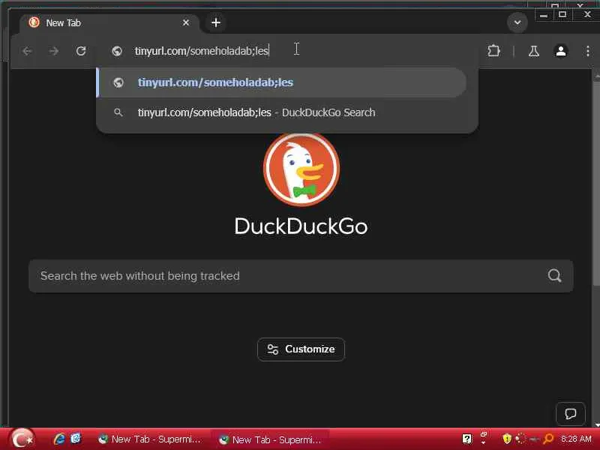
Task: Click the browser back arrow button
Action: tap(27, 51)
